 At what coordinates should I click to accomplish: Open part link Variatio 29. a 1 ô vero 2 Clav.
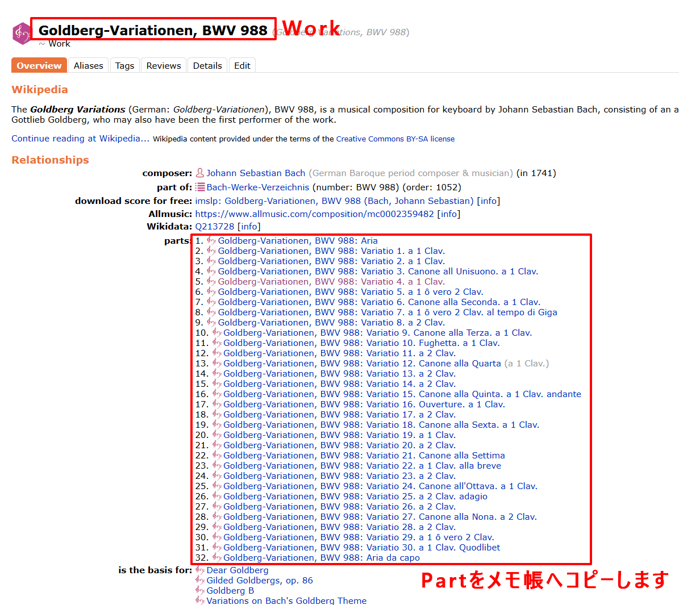[x=359, y=537]
